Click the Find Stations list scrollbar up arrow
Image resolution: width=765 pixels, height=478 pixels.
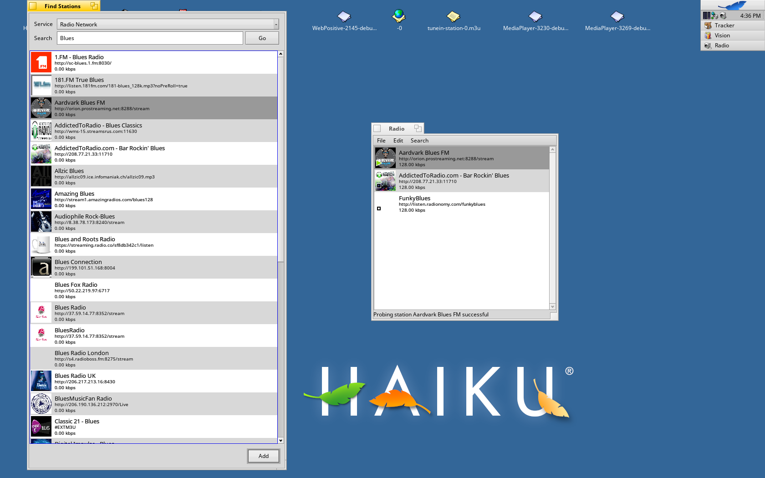(x=280, y=54)
